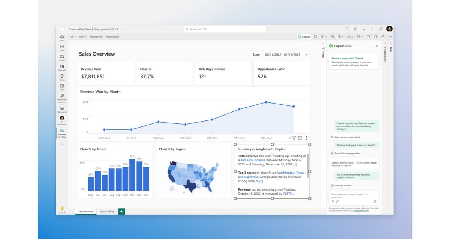Click the summary text box scrollbar
Image resolution: width=450 pixels, height=239 pixels.
308,165
